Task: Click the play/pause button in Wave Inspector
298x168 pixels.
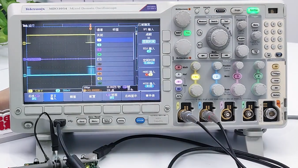Action: click(x=200, y=45)
